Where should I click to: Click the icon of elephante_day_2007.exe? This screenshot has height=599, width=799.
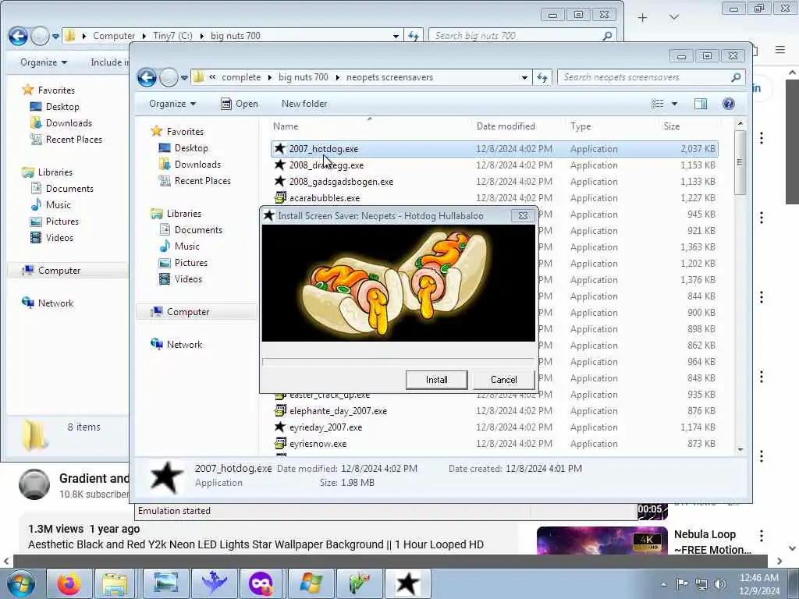point(280,410)
